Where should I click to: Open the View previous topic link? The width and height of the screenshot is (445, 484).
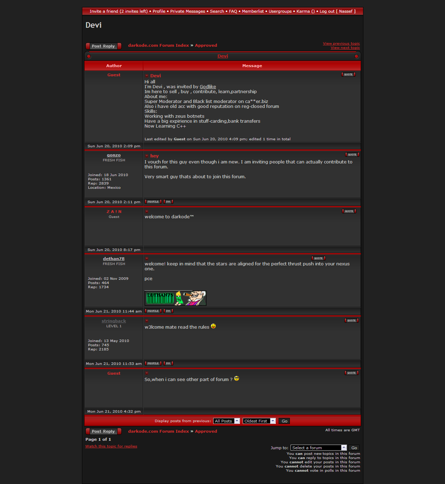(x=341, y=44)
